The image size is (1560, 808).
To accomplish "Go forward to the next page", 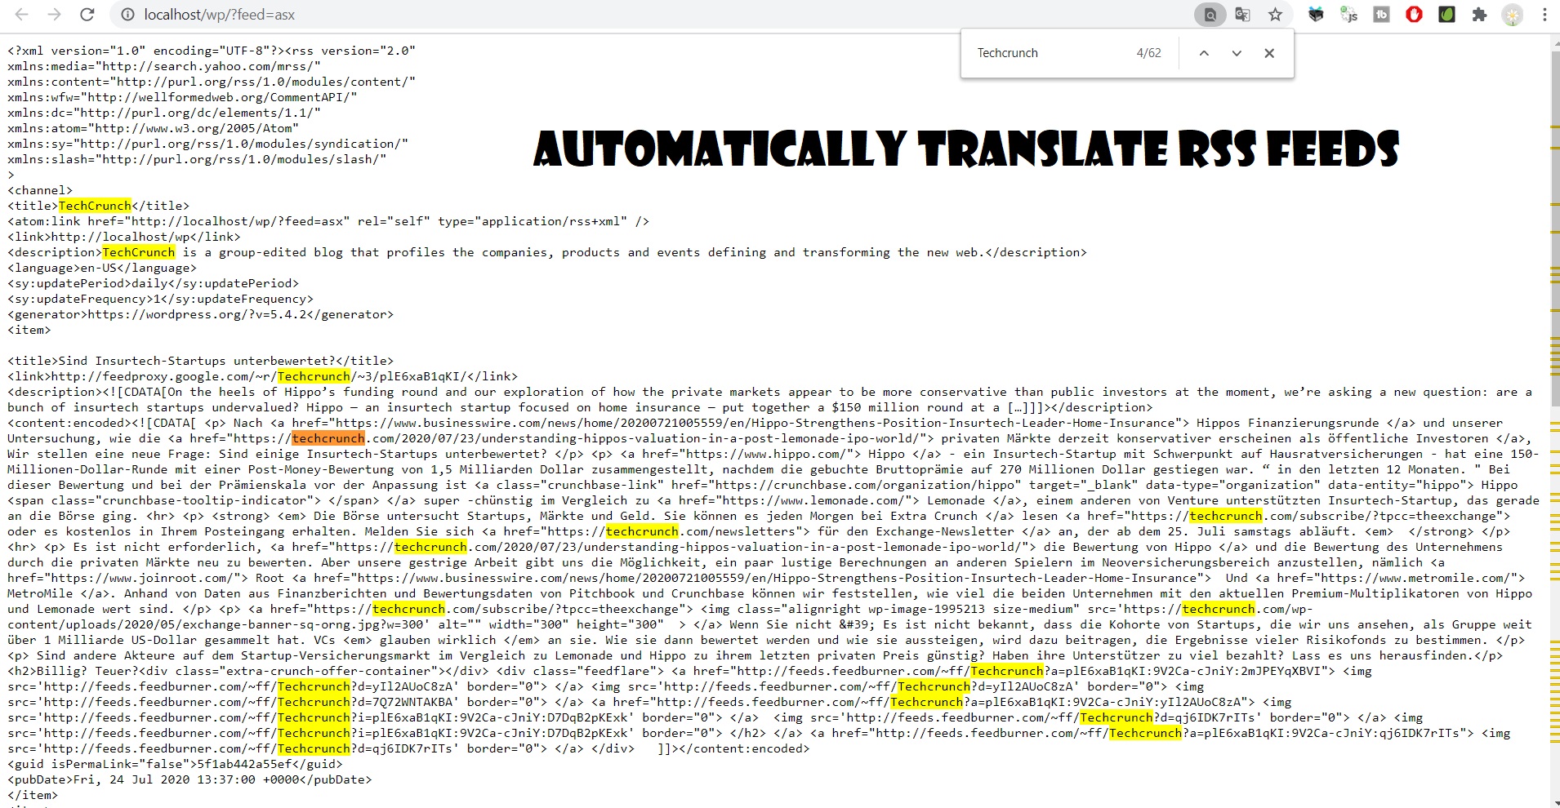I will point(54,15).
